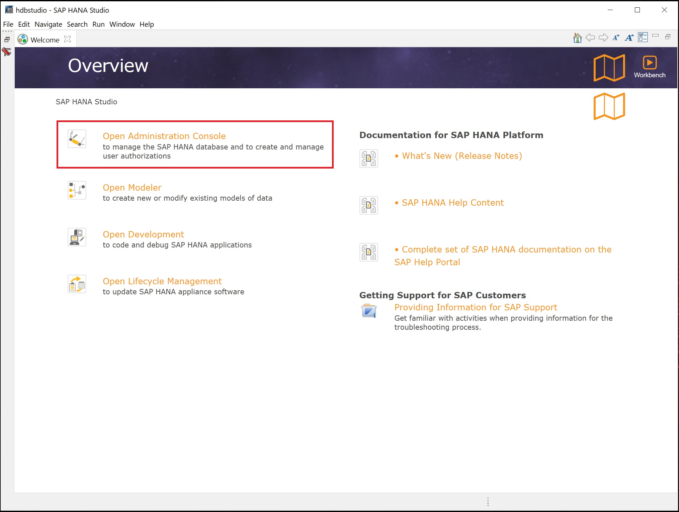Open What's New (Release Notes) link
This screenshot has width=679, height=512.
pos(461,156)
